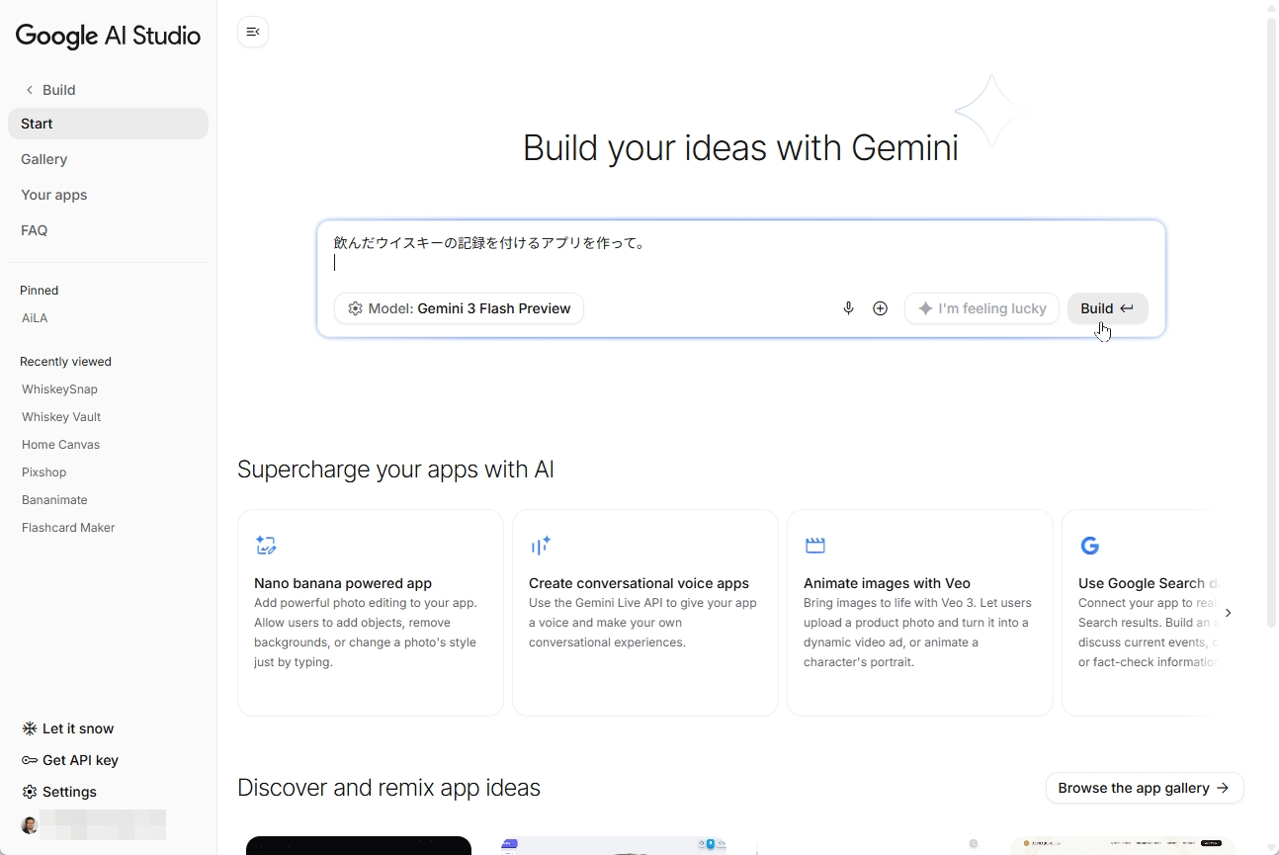Collapse the sidebar using the panel icon
This screenshot has height=855, width=1279.
click(253, 32)
